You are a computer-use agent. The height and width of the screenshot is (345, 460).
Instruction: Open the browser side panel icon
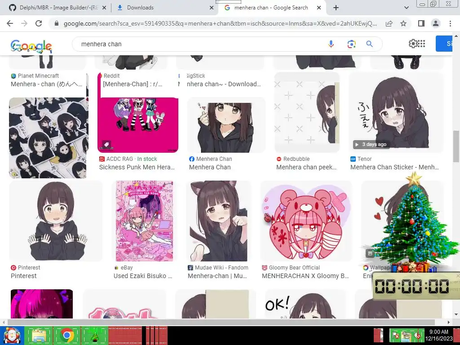coord(421,23)
